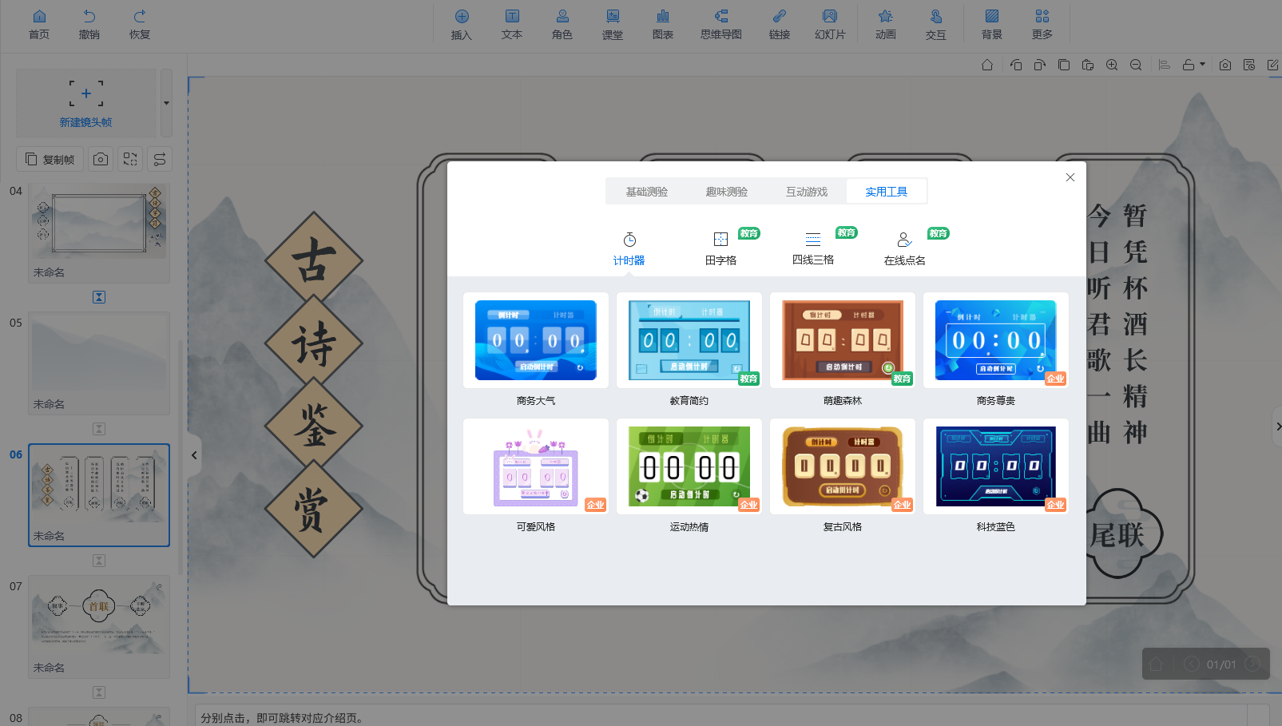Select the 计时器 timer tool
The height and width of the screenshot is (726, 1282).
[x=629, y=249]
